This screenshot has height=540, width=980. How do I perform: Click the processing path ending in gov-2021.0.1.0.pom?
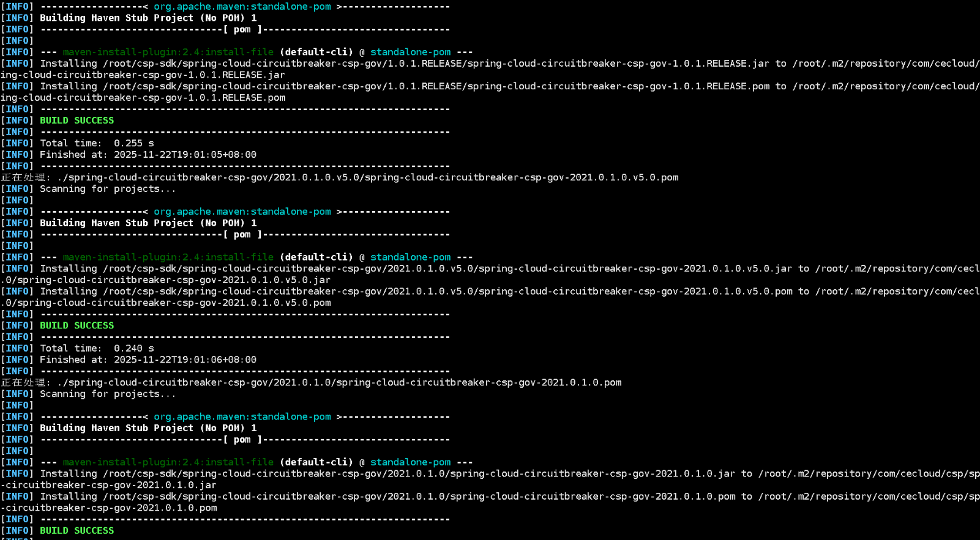tap(340, 383)
